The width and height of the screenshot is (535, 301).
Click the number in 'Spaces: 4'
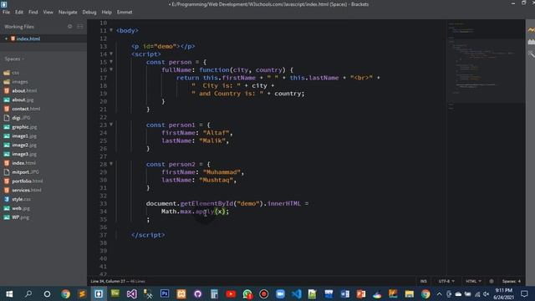519,281
